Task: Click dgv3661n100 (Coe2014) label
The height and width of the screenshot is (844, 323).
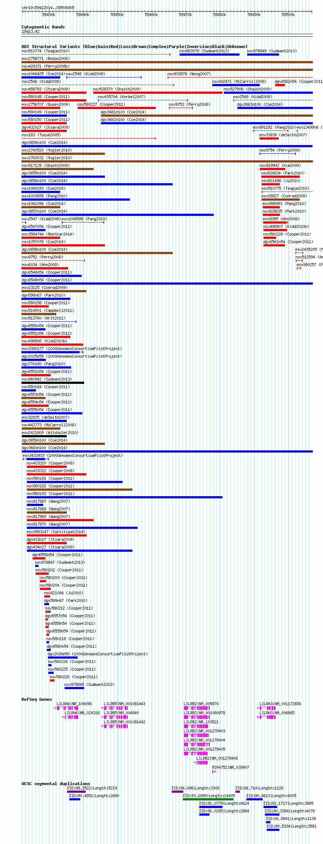Action: [x=123, y=112]
